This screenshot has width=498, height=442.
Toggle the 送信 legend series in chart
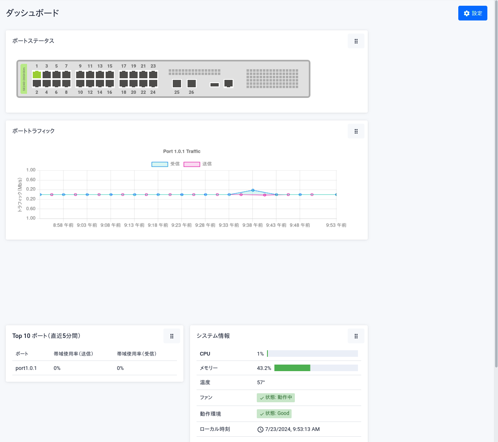tap(197, 164)
